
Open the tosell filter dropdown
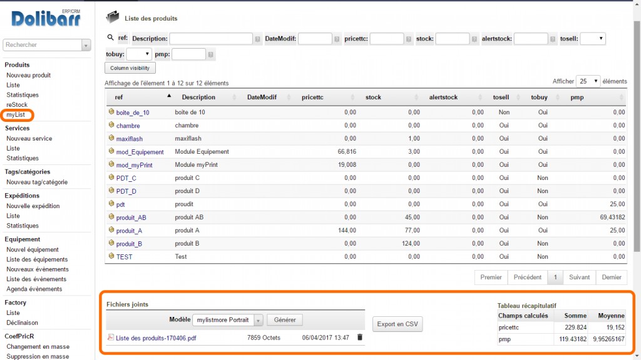592,39
